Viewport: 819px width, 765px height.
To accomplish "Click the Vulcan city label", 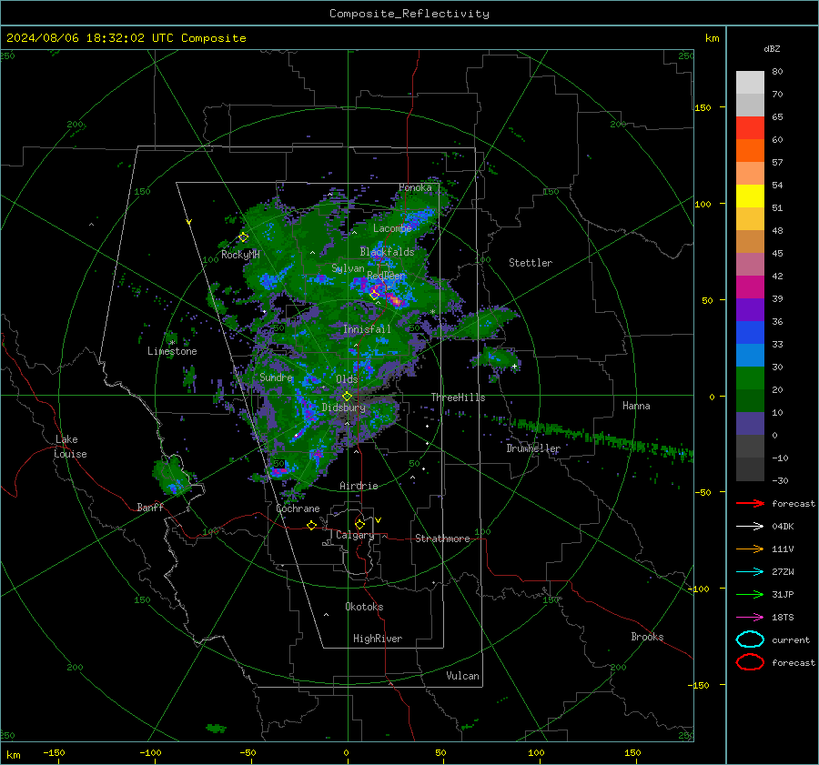I will pos(462,676).
